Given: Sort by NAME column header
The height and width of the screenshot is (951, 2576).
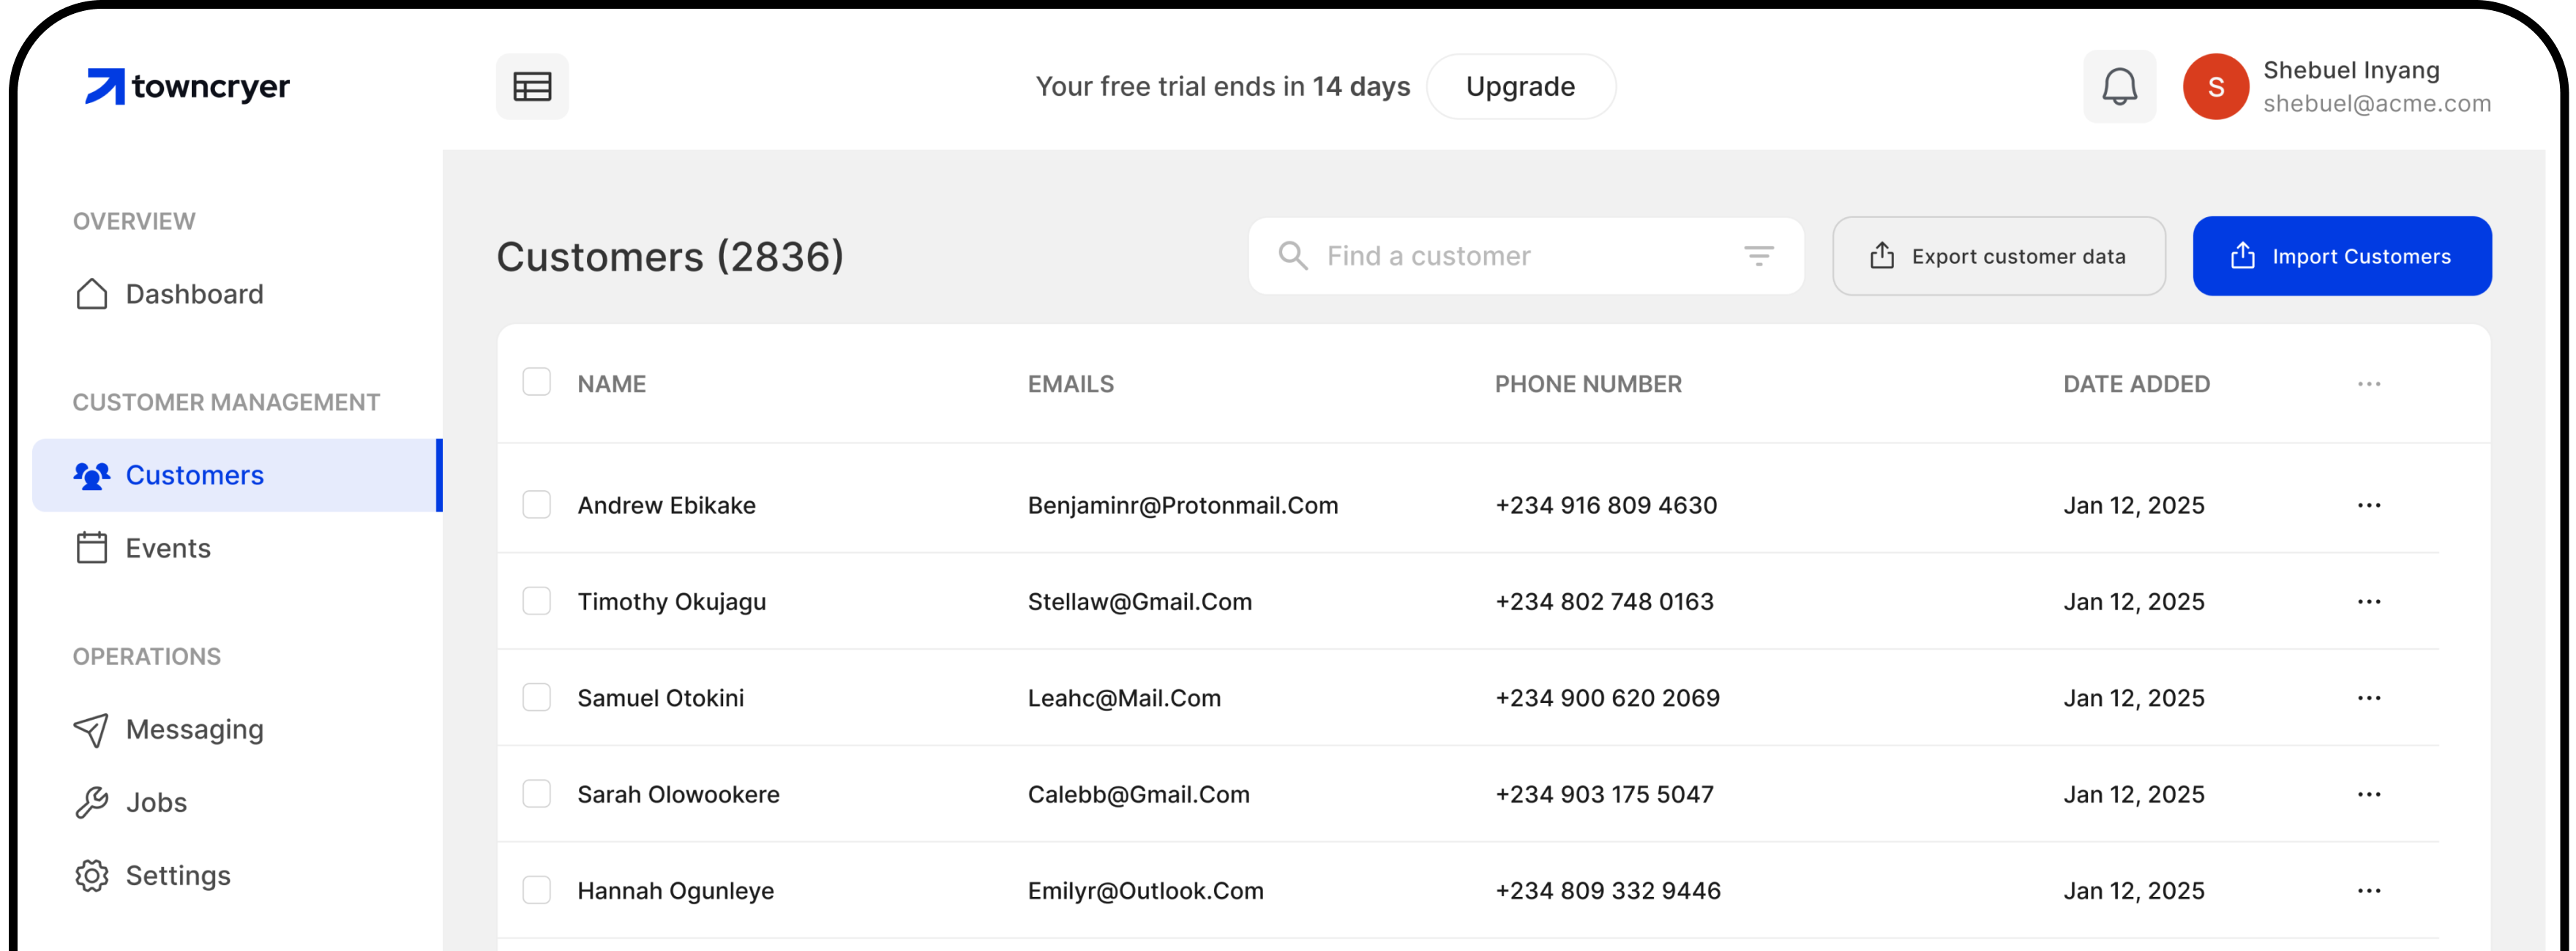Looking at the screenshot, I should click(x=611, y=384).
